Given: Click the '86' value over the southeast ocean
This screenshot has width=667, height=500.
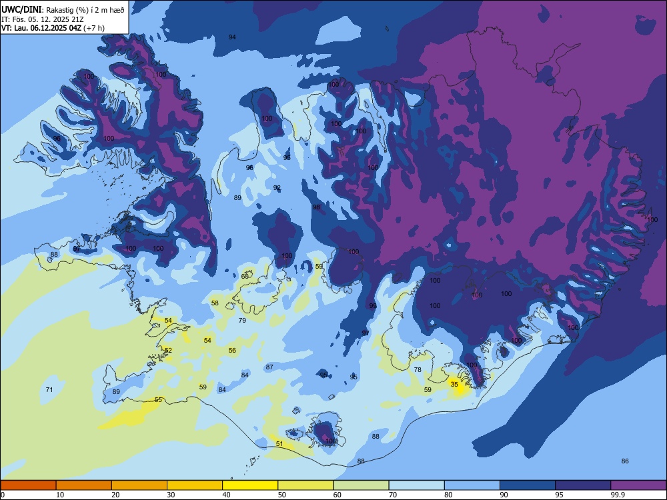Looking at the screenshot, I should point(625,461).
